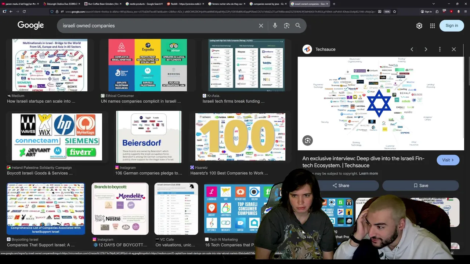Open Brands to boycott Mondelez image
This screenshot has width=470, height=264.
coord(120,209)
